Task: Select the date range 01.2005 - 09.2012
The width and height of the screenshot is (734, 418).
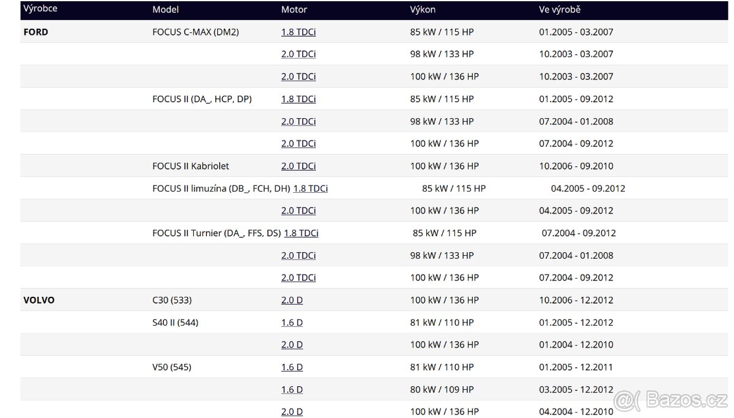Action: pos(576,99)
